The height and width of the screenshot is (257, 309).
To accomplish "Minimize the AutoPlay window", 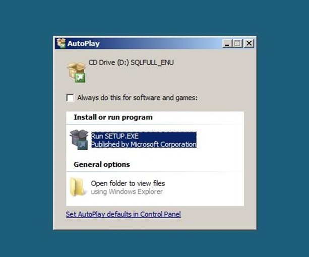I will [227, 43].
